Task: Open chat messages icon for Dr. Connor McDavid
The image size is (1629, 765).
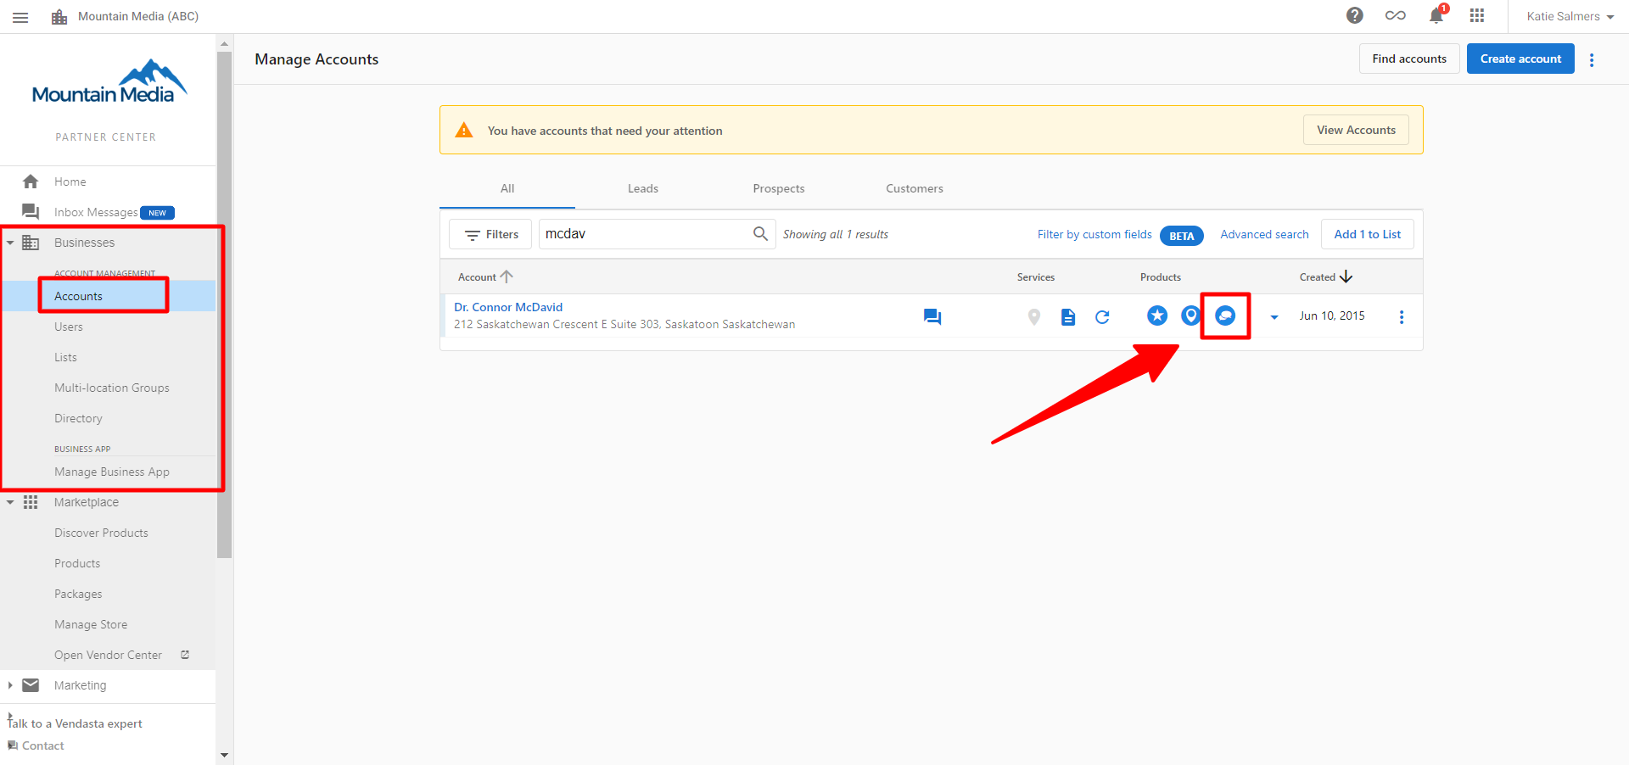Action: click(932, 316)
